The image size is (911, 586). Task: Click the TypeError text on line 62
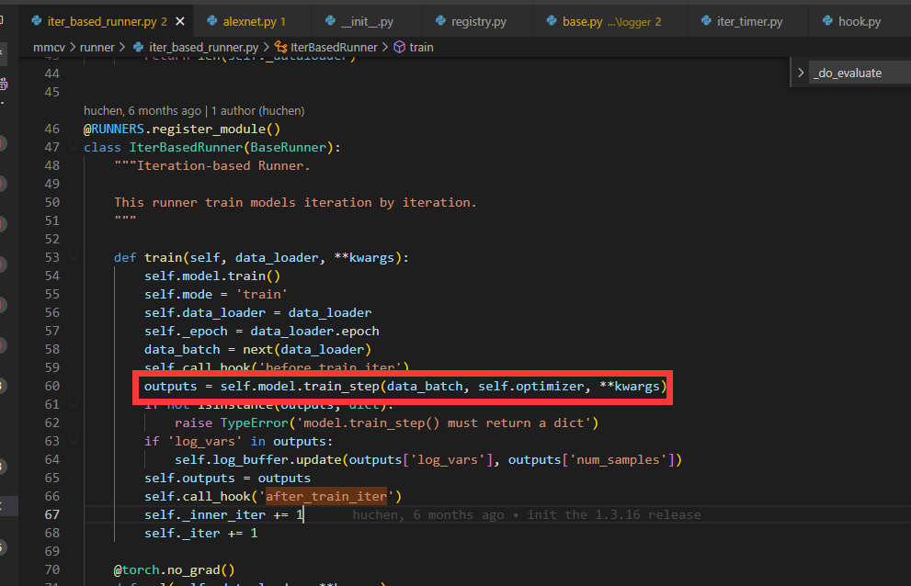(x=254, y=423)
